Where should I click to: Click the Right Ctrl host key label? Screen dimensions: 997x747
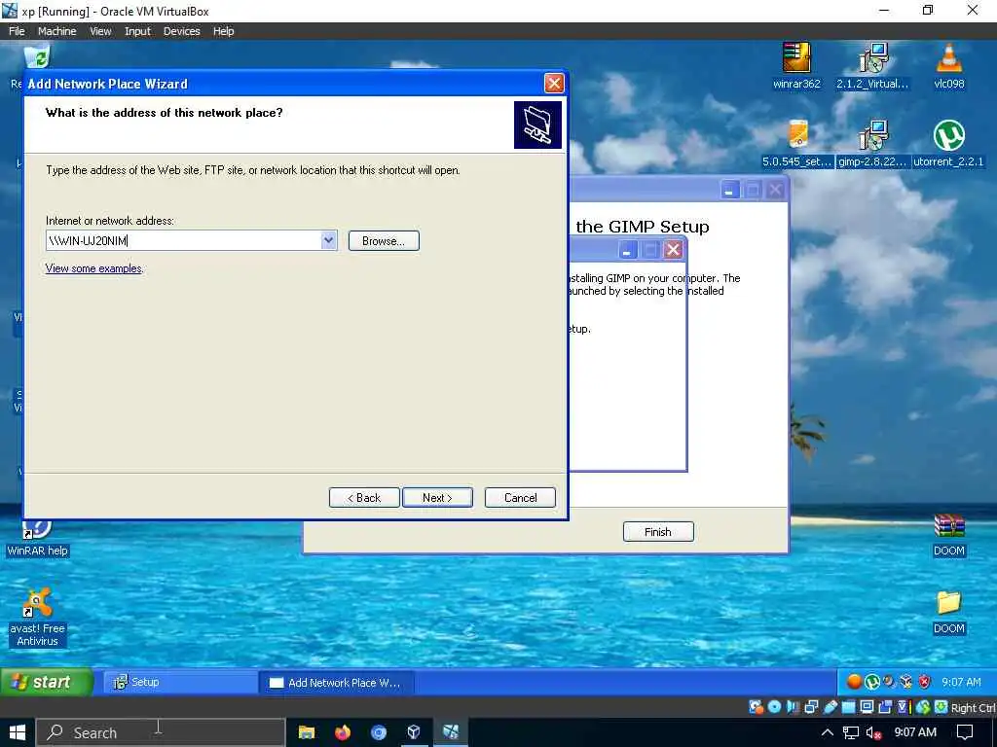point(973,708)
